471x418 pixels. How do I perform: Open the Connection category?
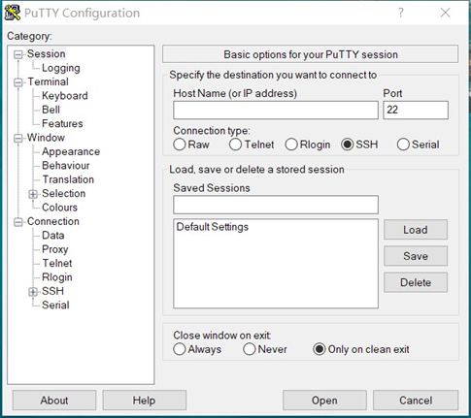pyautogui.click(x=53, y=221)
